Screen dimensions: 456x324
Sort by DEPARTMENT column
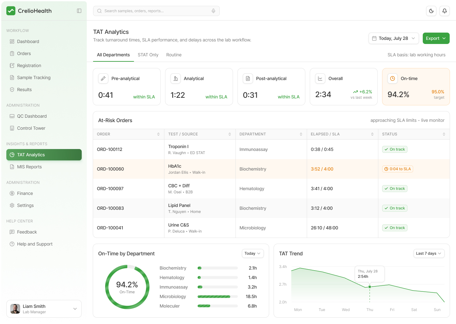point(301,134)
